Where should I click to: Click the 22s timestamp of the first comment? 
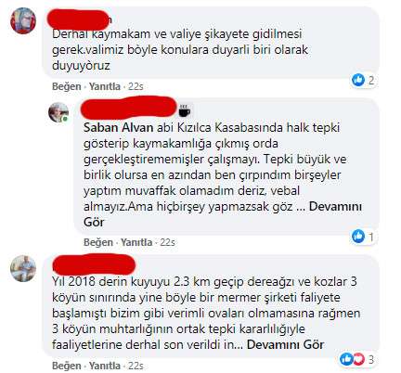tap(136, 86)
